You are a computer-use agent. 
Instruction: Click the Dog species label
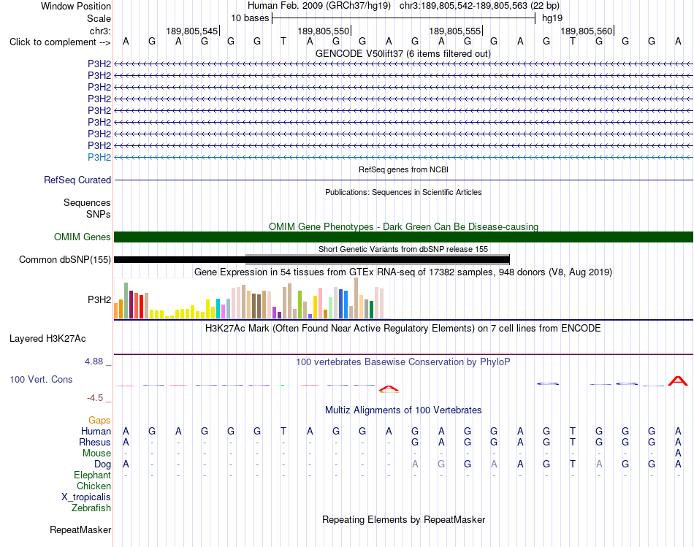click(x=102, y=464)
